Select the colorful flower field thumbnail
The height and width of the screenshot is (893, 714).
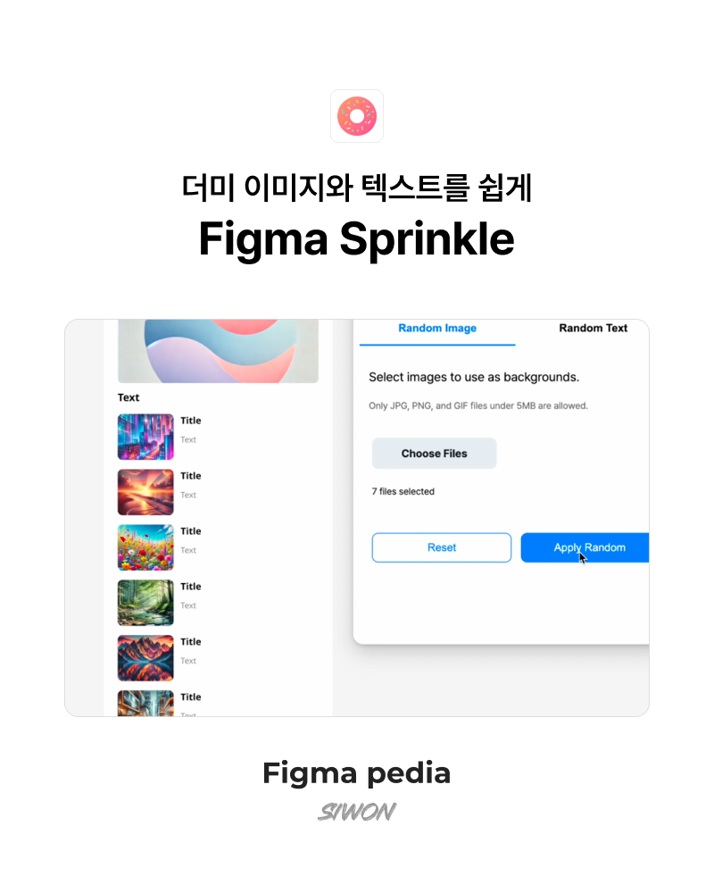[145, 547]
